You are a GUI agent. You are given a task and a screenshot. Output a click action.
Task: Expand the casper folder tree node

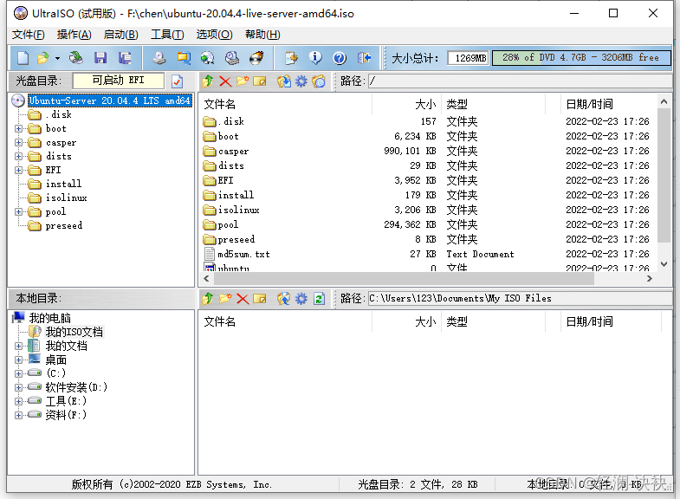[x=18, y=142]
